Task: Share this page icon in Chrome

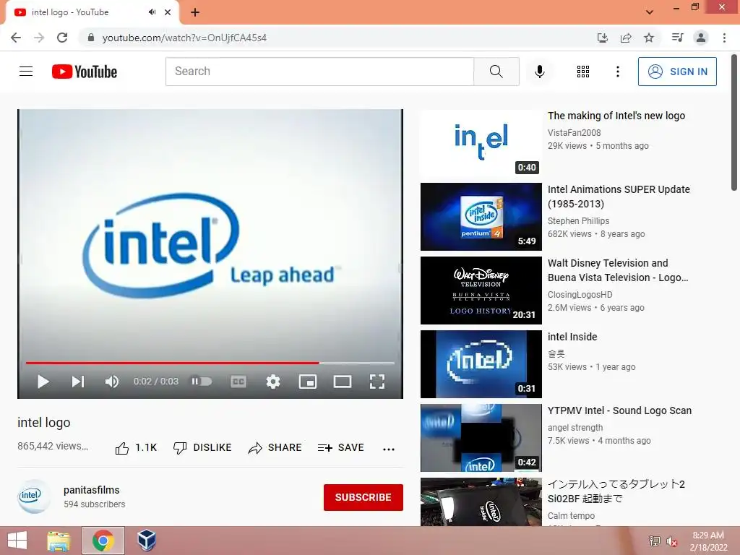Action: coord(626,38)
